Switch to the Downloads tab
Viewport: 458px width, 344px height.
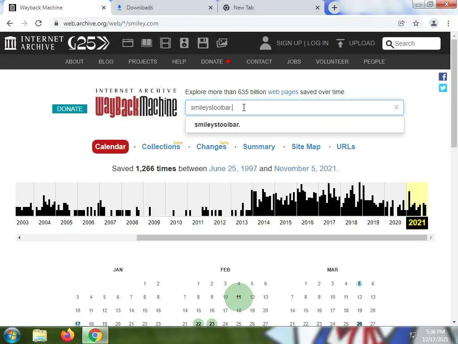click(164, 8)
